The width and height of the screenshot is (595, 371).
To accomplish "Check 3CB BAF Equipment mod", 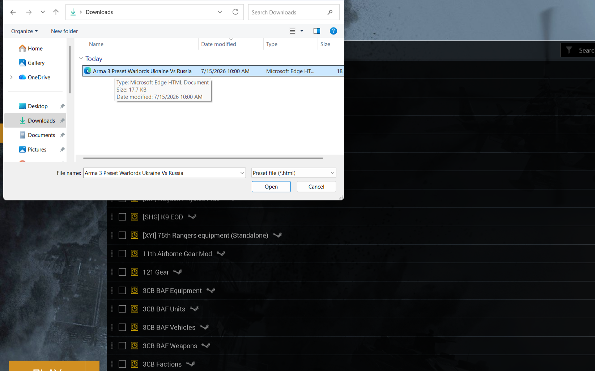I will 122,291.
